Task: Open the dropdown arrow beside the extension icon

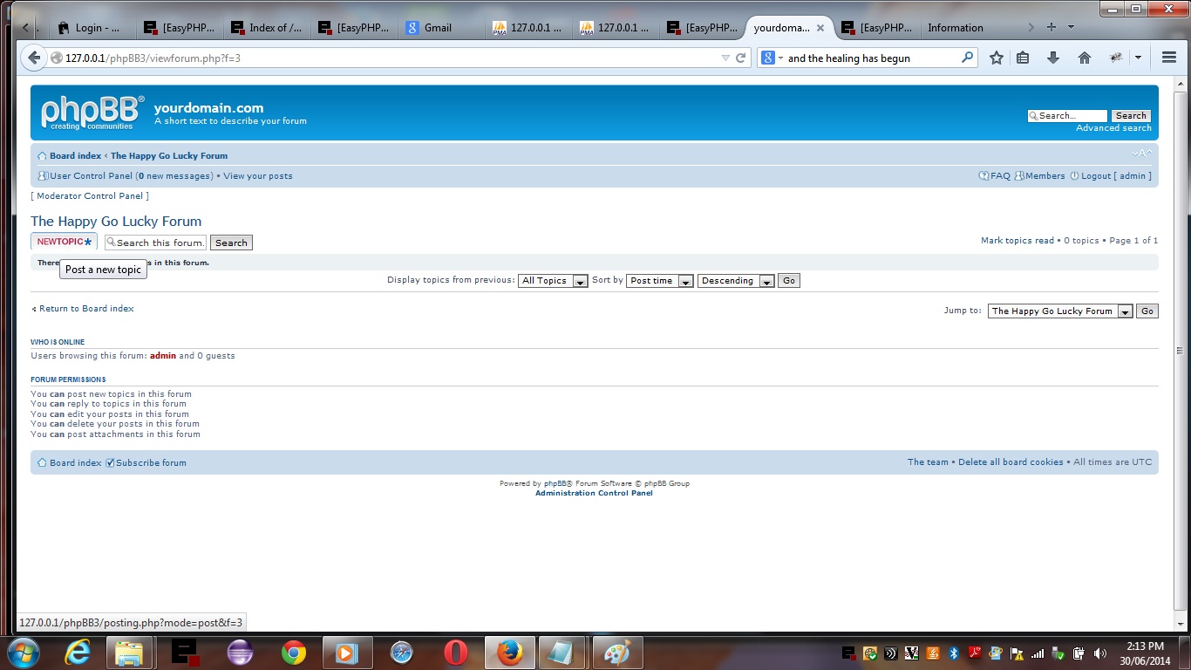Action: click(1138, 58)
